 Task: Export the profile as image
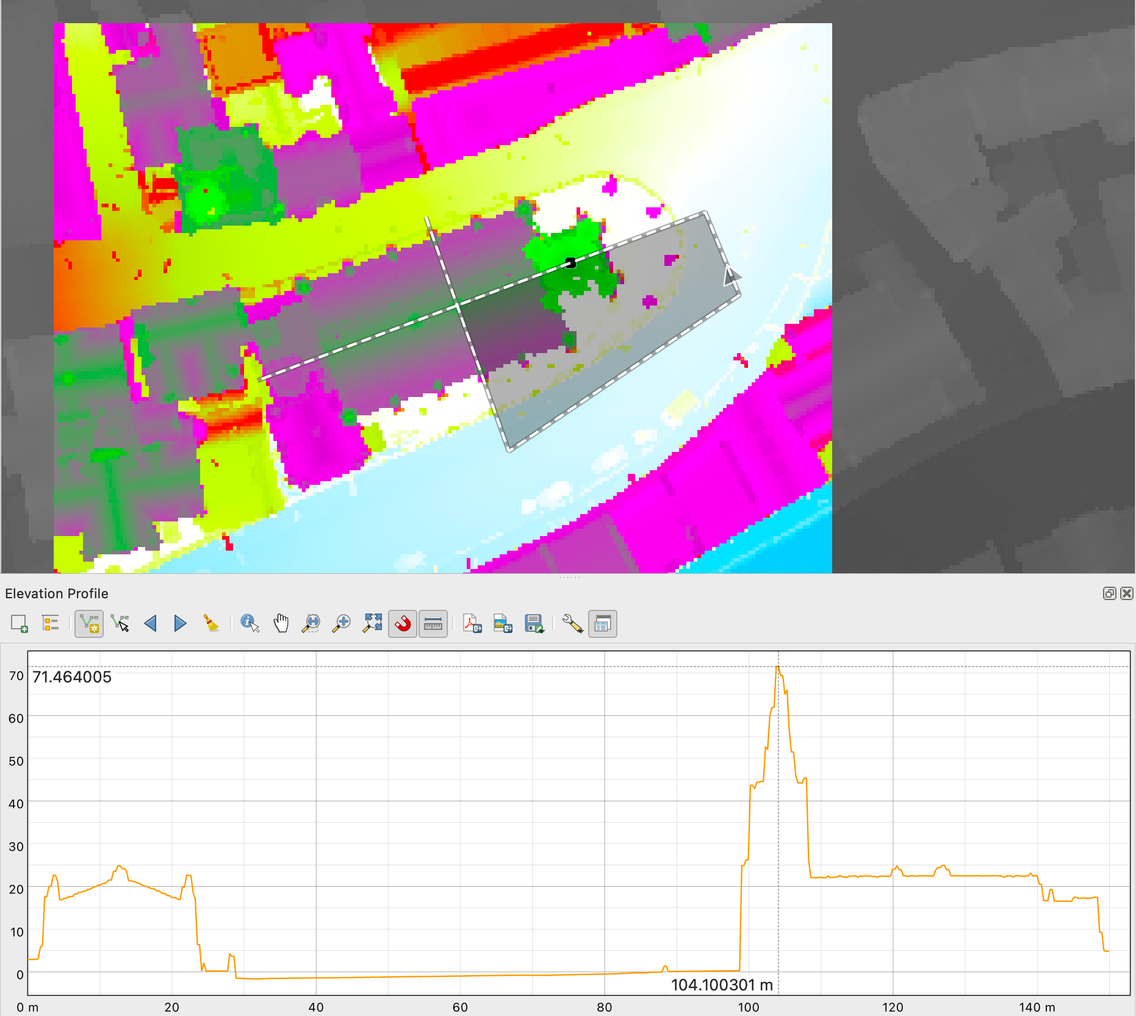(x=503, y=623)
